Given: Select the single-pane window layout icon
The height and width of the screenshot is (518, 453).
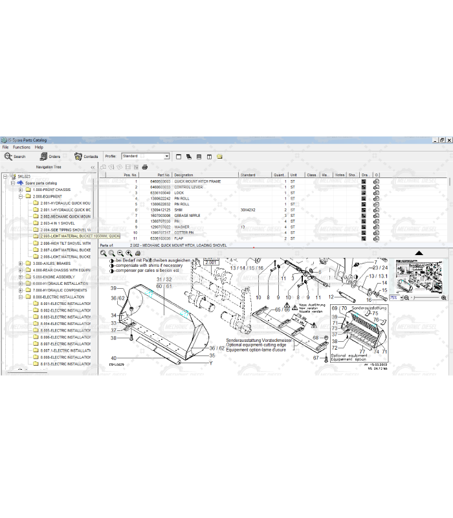Looking at the screenshot, I should pyautogui.click(x=178, y=156).
